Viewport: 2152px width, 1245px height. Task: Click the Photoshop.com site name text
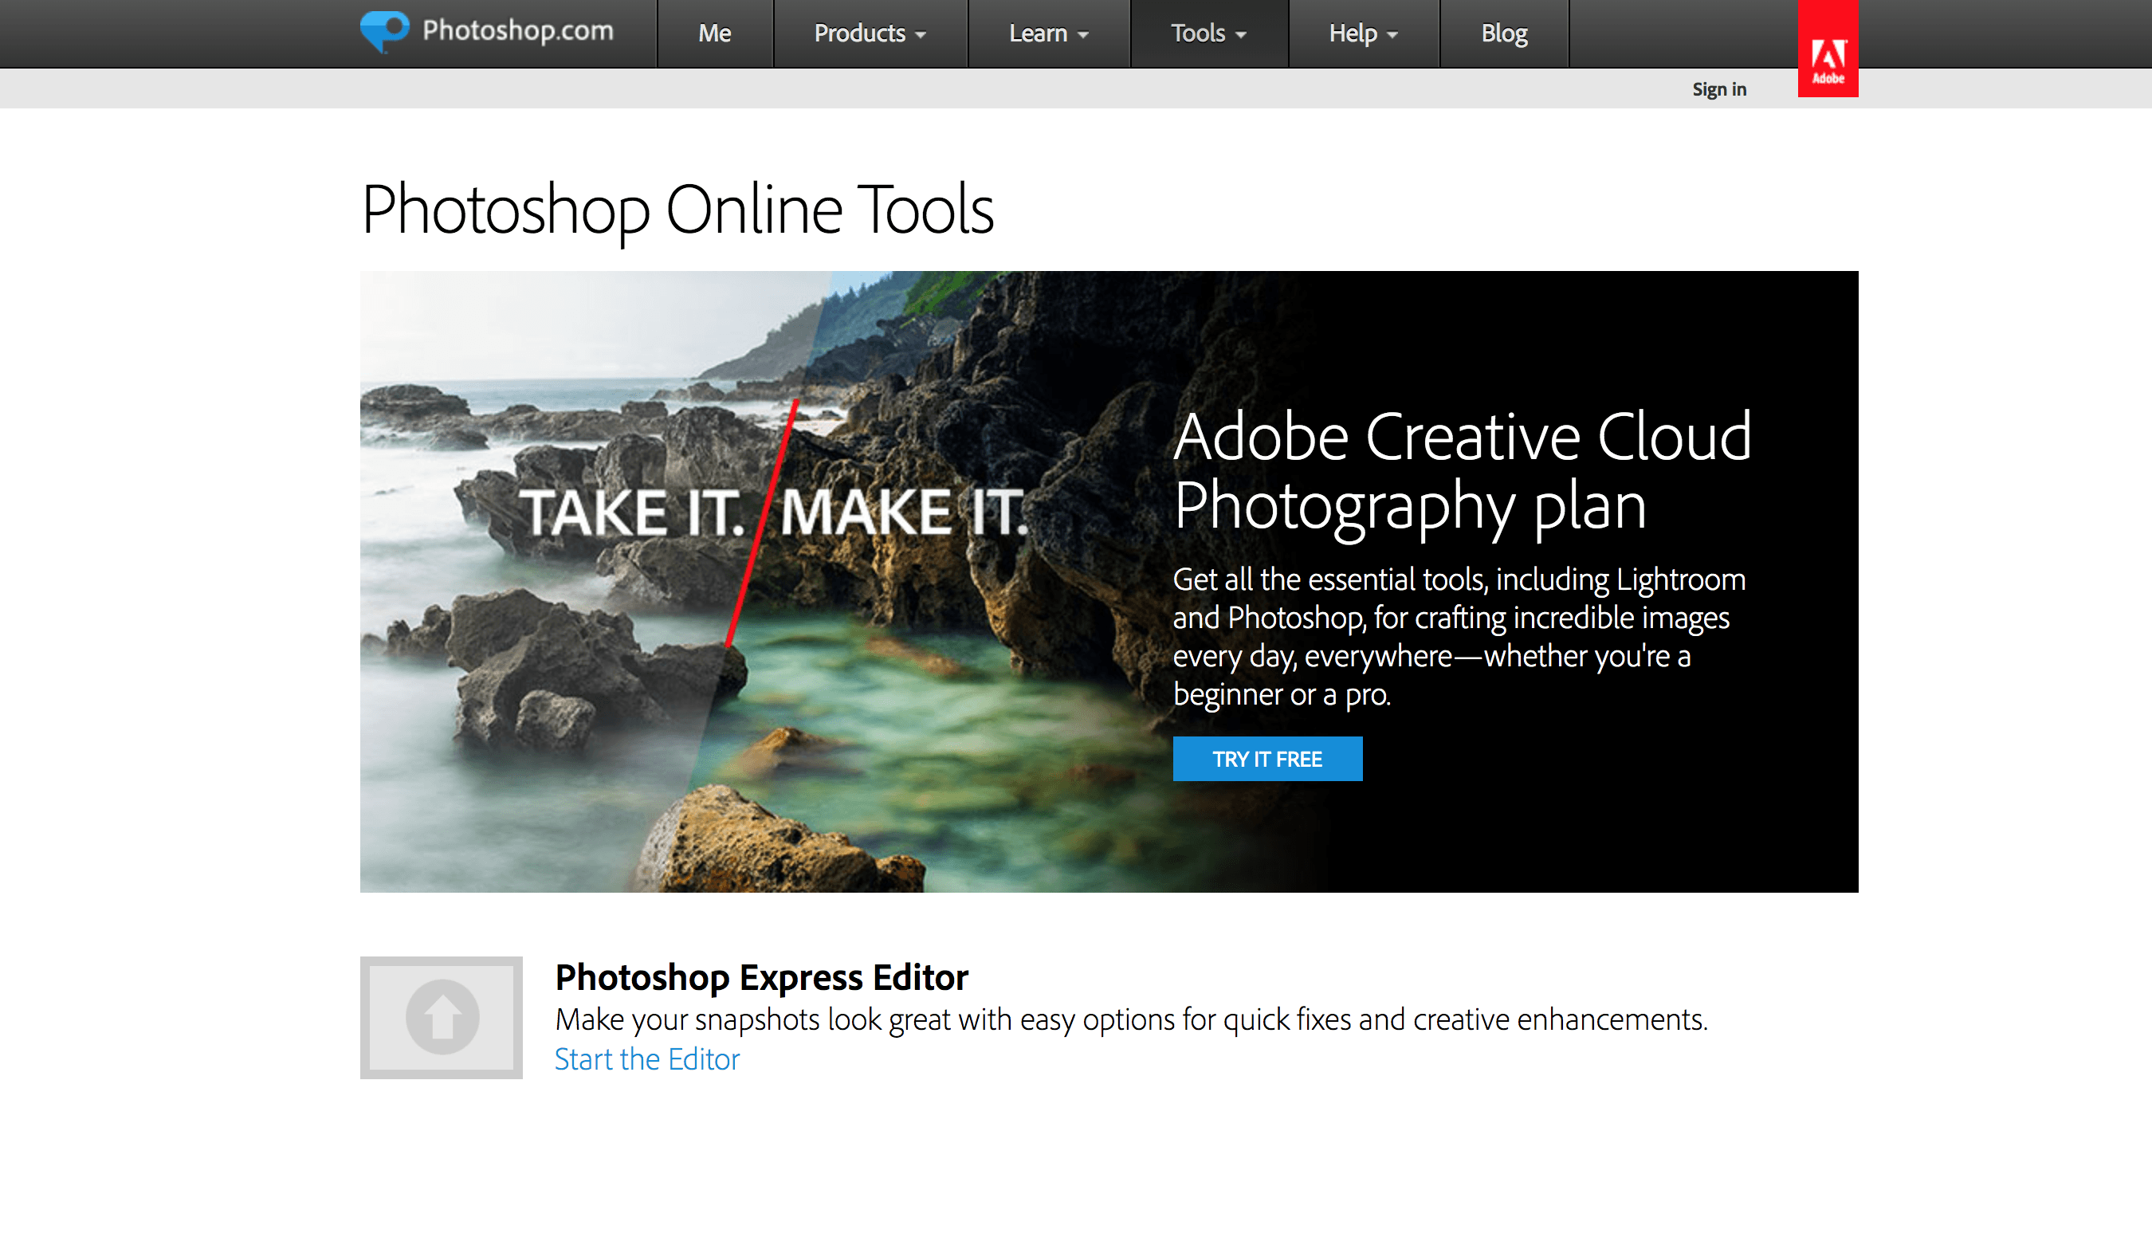click(x=517, y=31)
